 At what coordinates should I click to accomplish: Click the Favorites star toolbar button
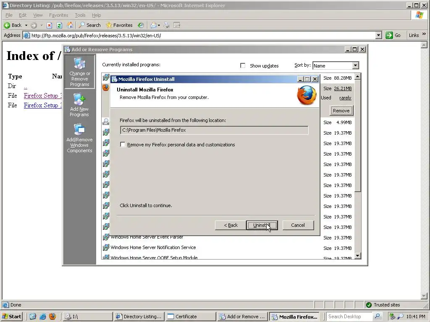pos(119,25)
